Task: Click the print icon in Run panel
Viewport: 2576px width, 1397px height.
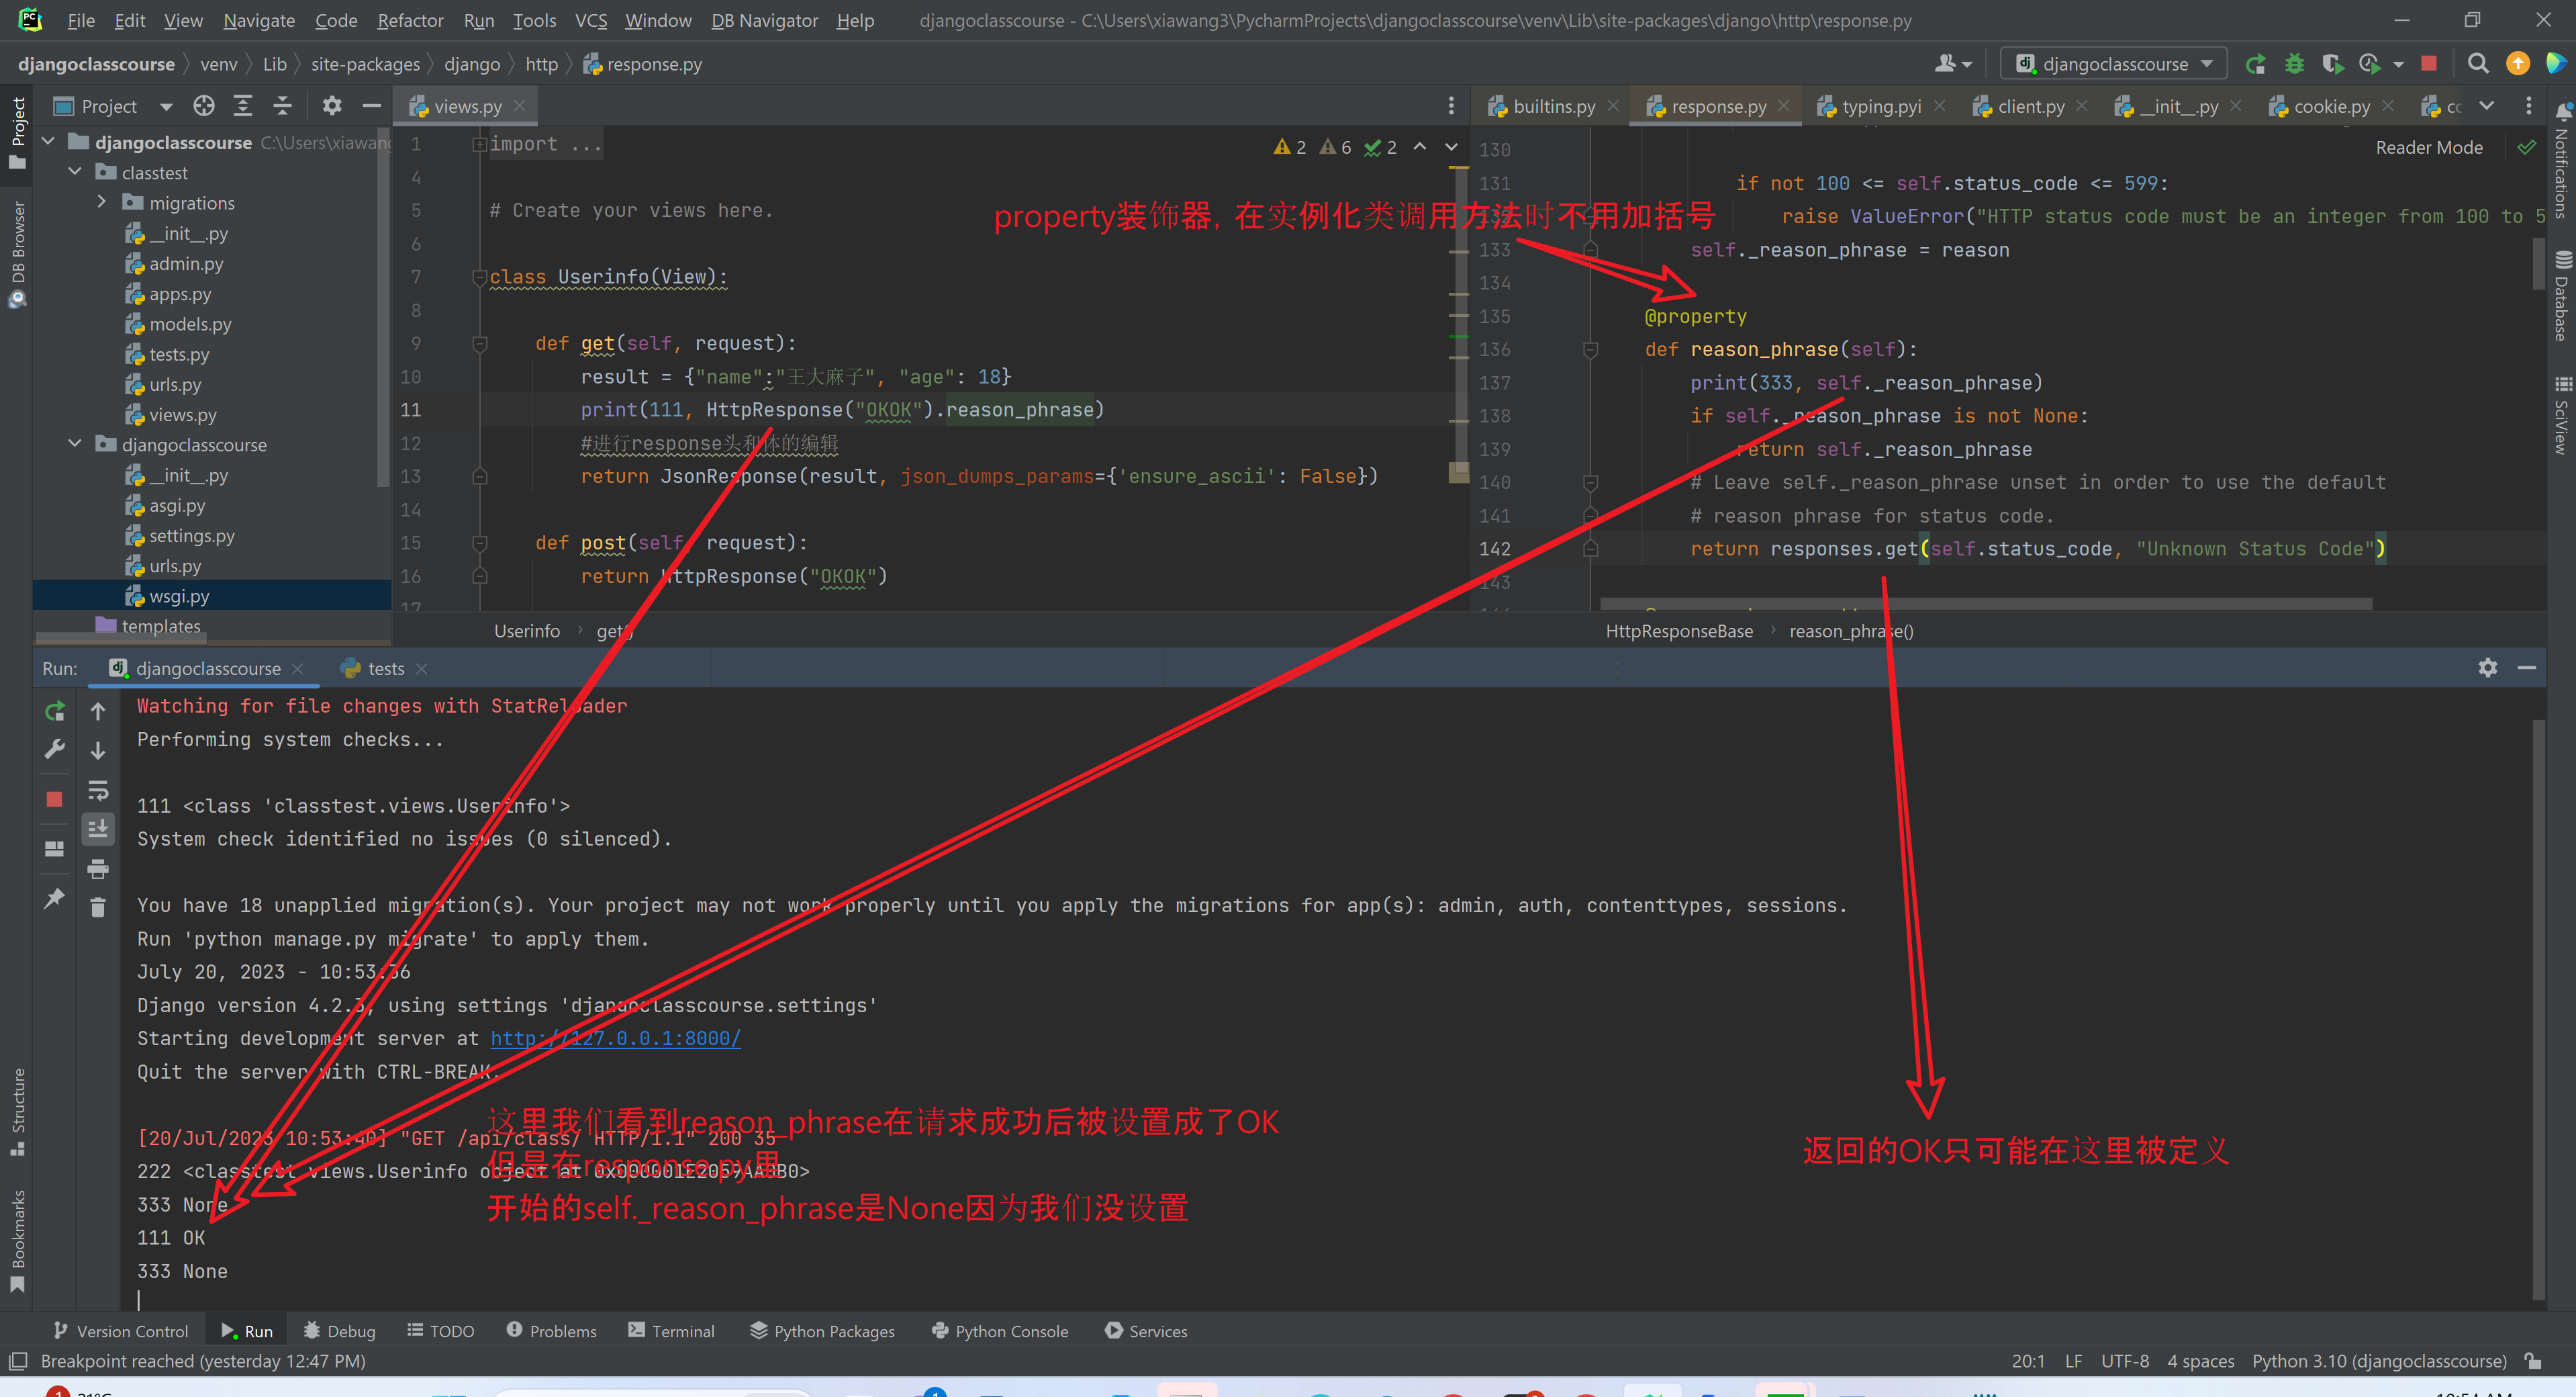Action: click(x=98, y=868)
